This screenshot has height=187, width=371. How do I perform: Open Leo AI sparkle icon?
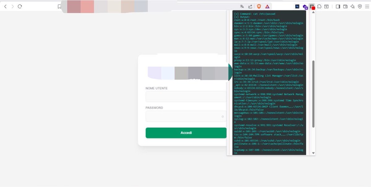point(352,6)
